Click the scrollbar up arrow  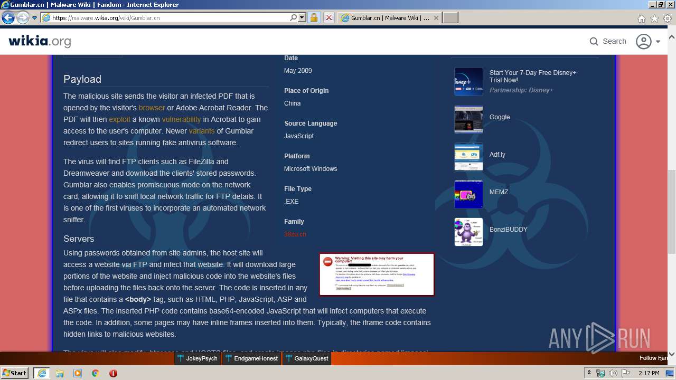click(672, 37)
